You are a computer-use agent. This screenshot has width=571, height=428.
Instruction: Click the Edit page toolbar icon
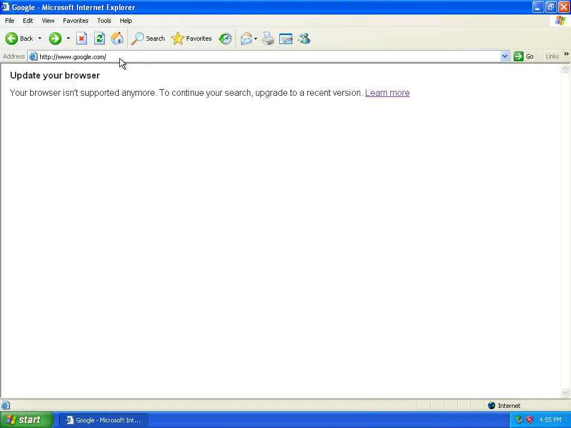coord(286,38)
